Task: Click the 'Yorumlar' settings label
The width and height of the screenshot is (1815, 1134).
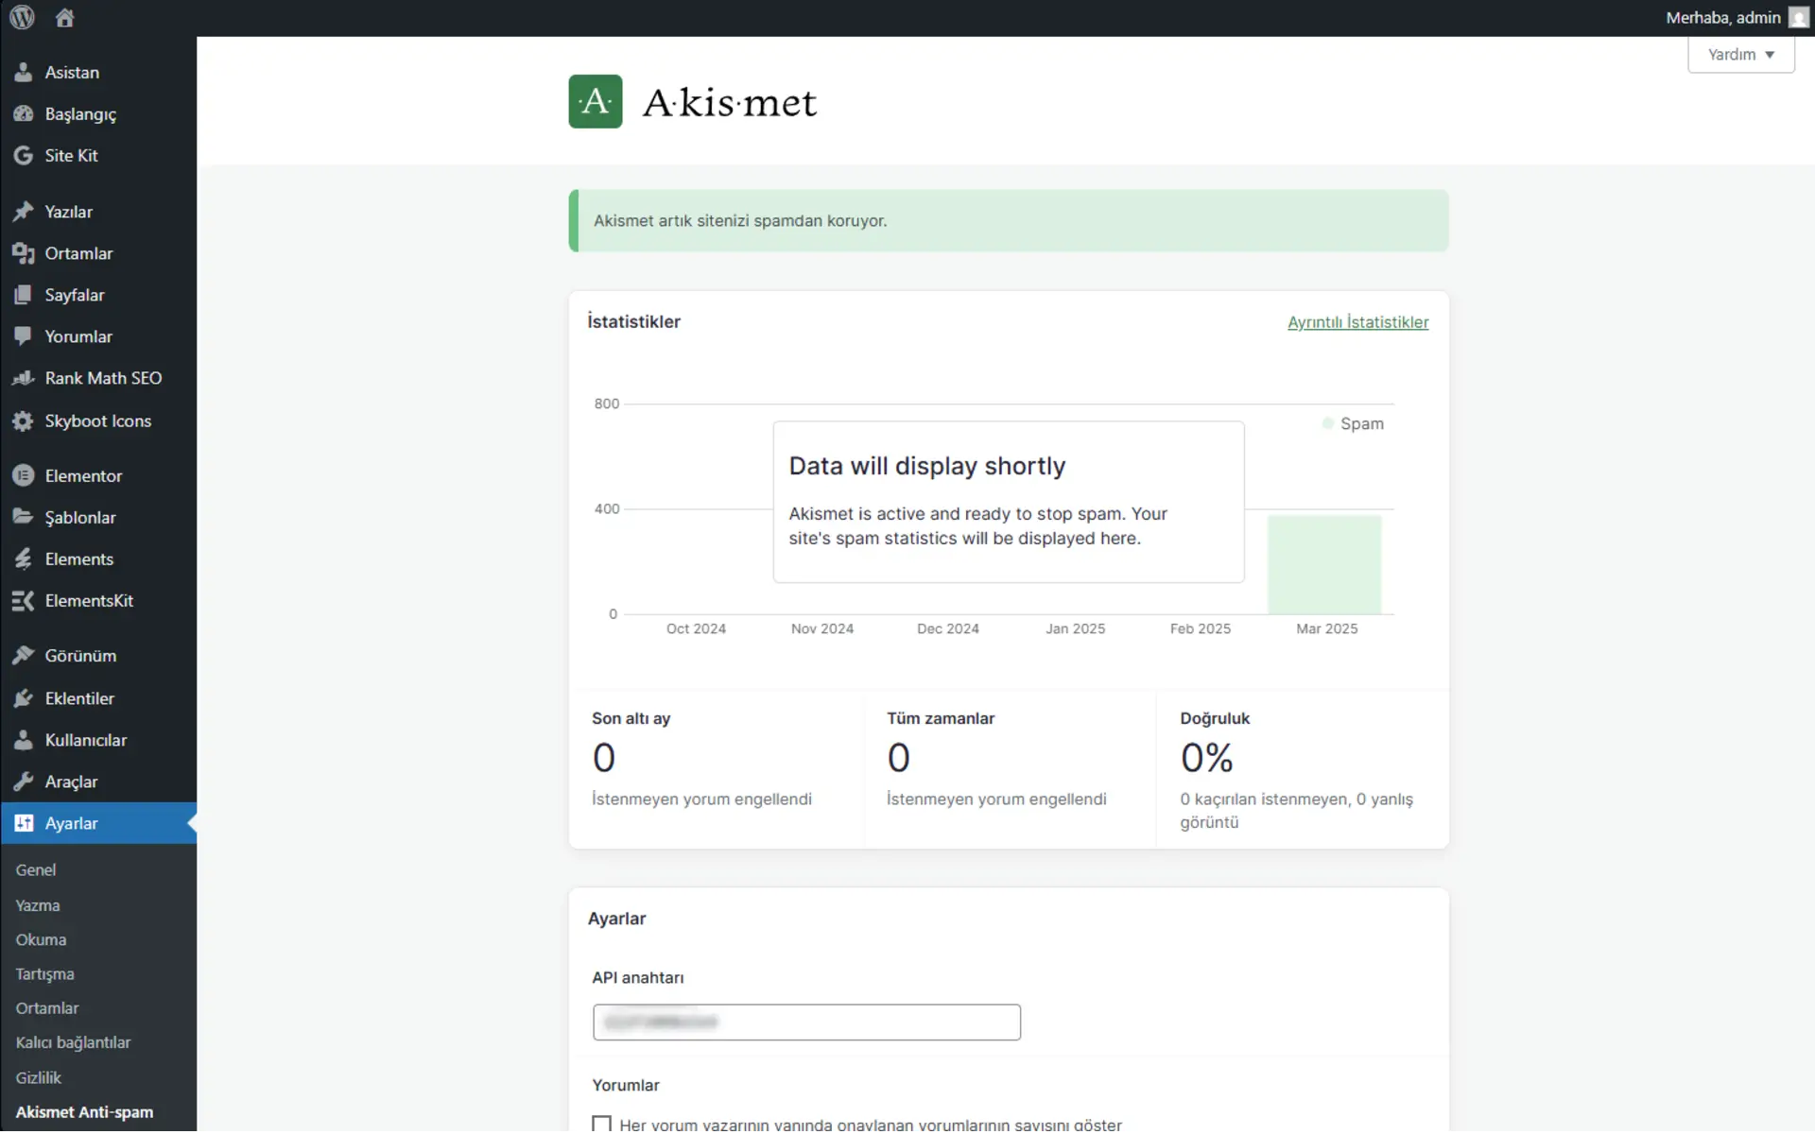Action: coord(625,1086)
